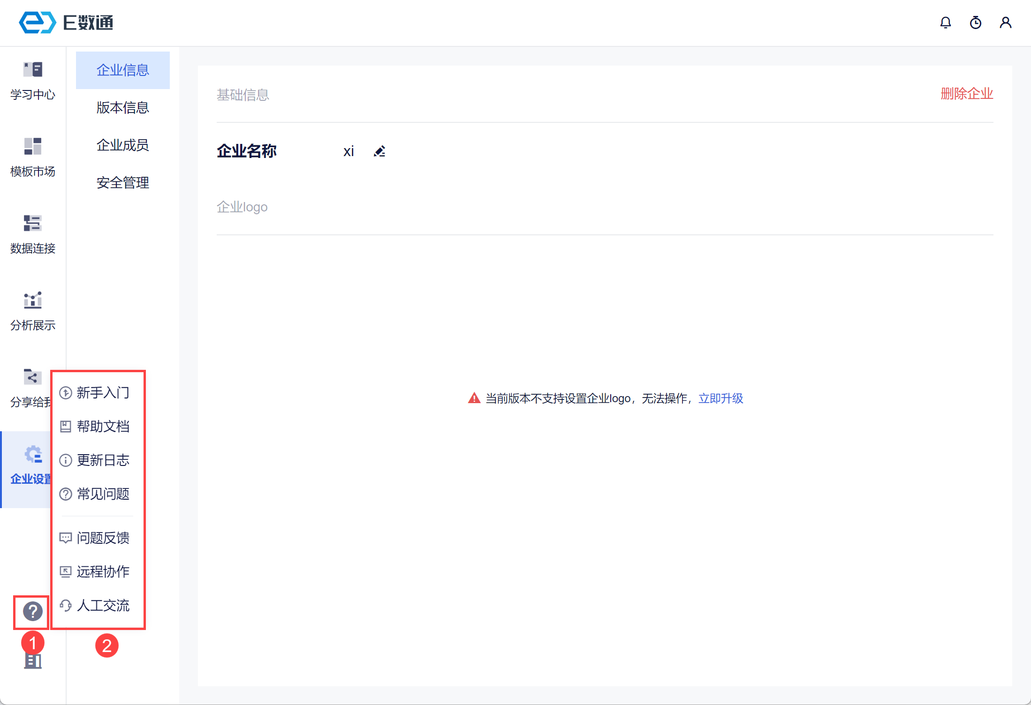Select 更新日志 menu entry
This screenshot has width=1031, height=705.
[102, 460]
